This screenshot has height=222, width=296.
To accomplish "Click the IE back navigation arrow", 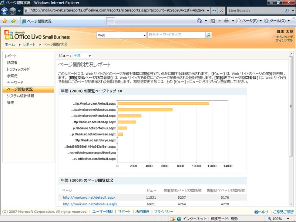I will [x=4, y=11].
